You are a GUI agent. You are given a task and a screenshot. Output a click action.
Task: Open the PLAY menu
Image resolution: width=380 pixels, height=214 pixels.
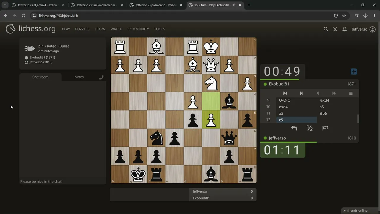[x=66, y=29]
